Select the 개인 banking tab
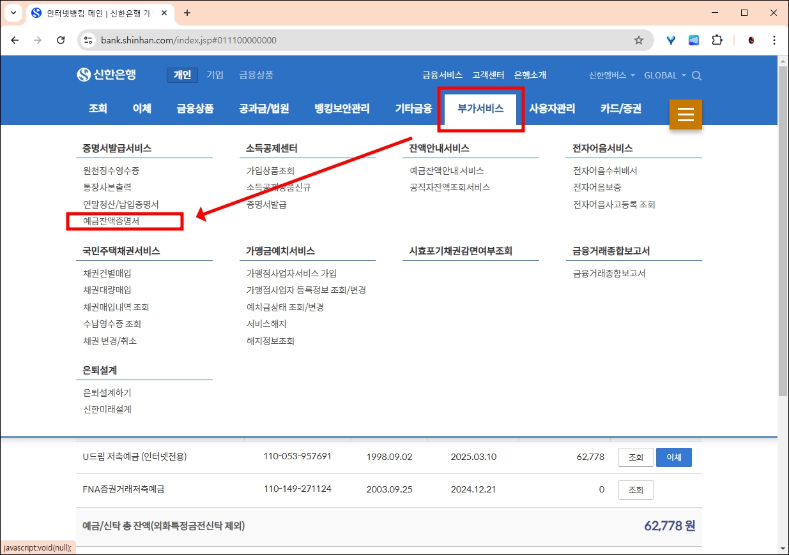The height and width of the screenshot is (555, 789). 183,75
